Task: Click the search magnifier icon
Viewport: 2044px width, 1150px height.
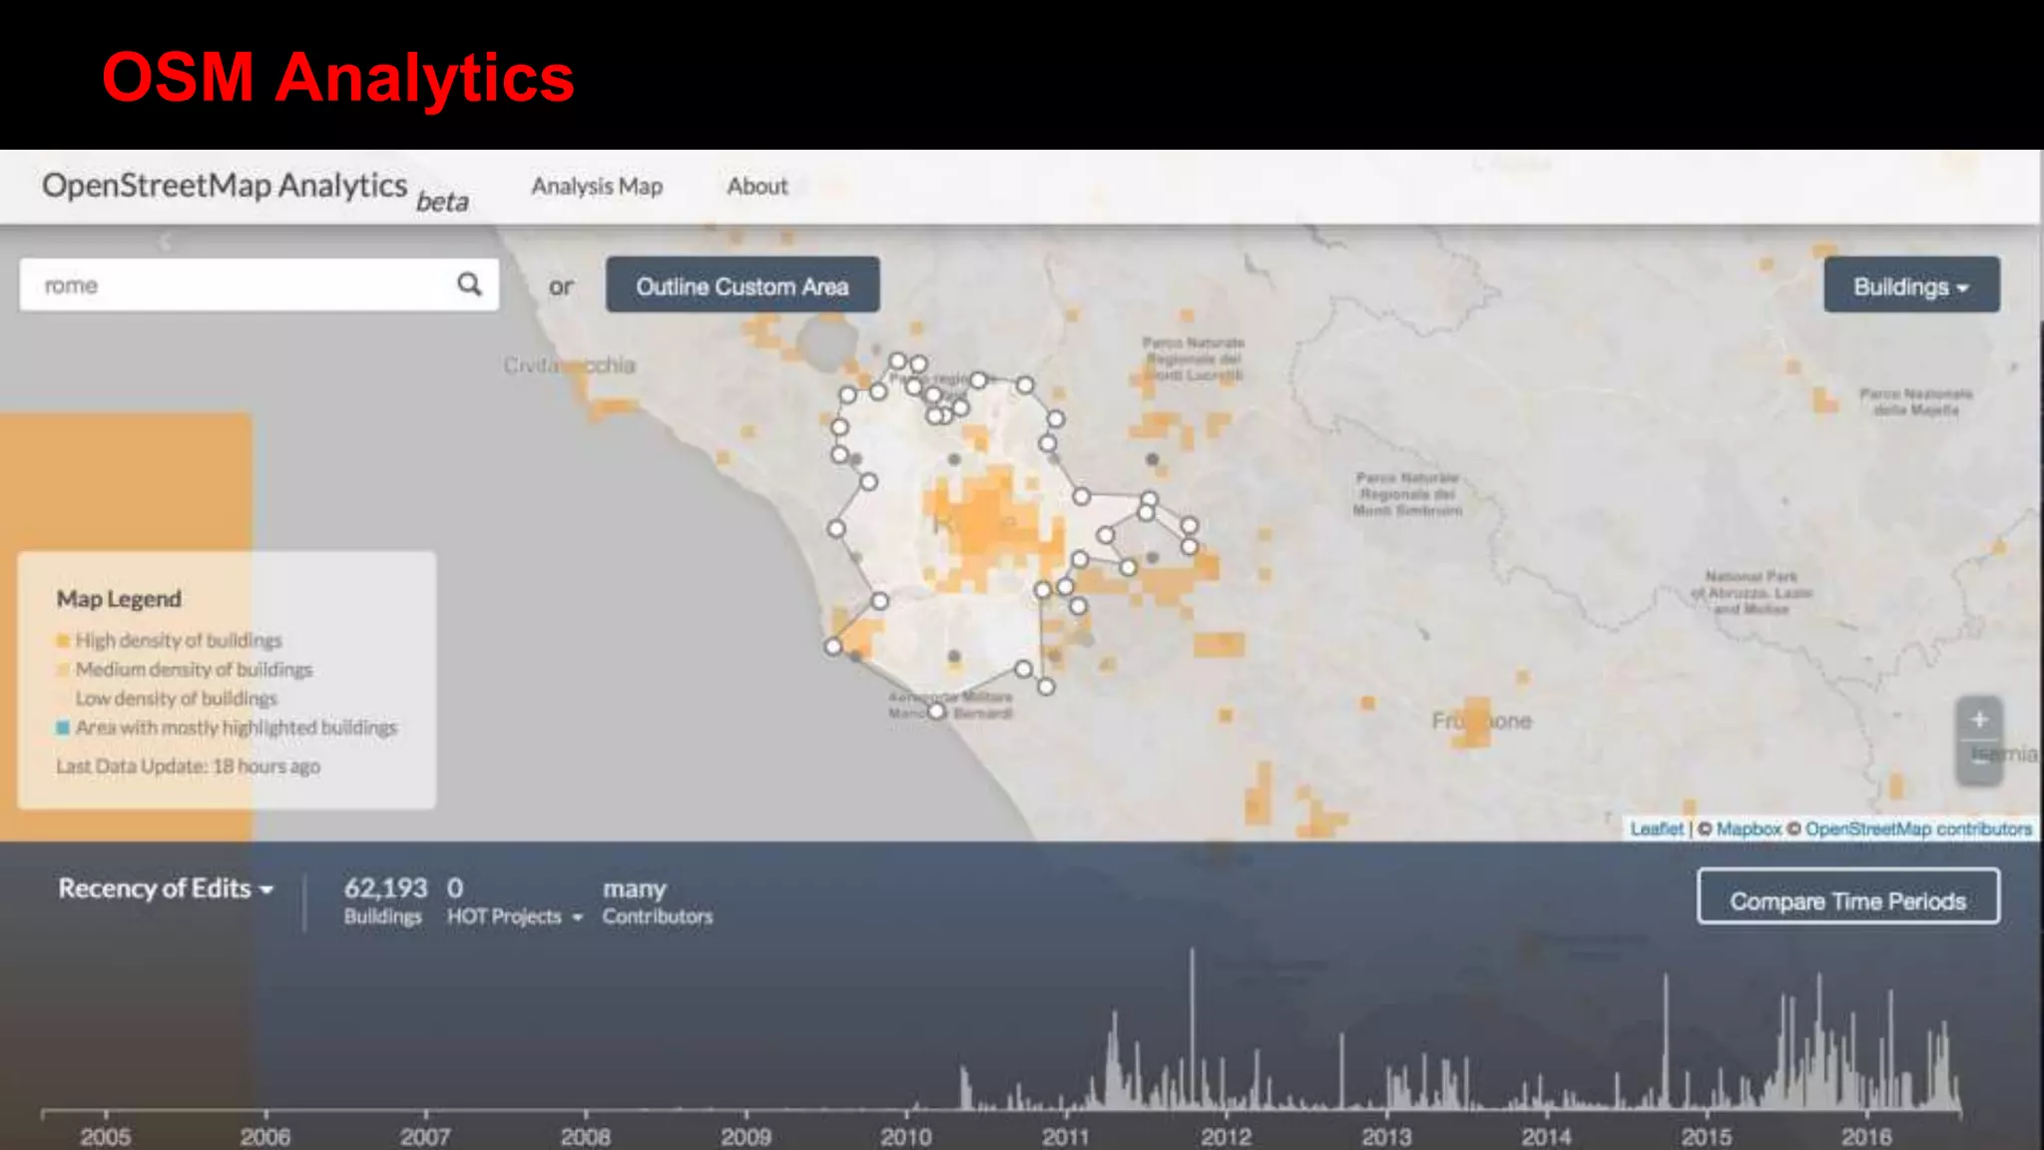Action: (x=469, y=285)
